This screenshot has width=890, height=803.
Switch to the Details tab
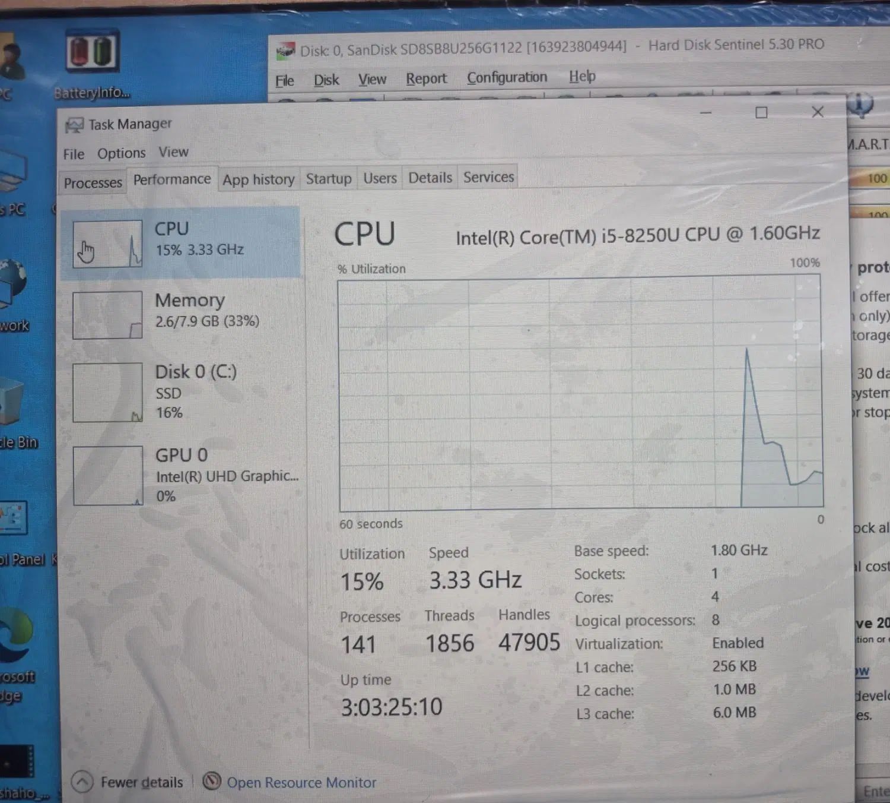pos(430,178)
